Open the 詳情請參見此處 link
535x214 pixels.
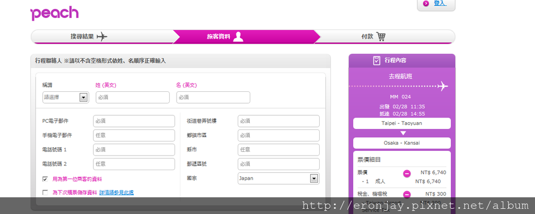point(117,193)
